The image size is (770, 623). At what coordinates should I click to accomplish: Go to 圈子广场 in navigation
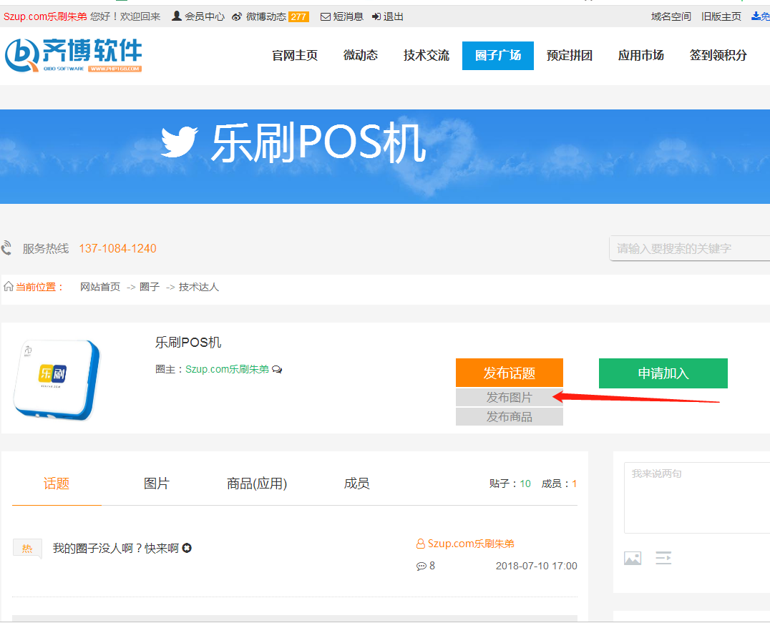[x=498, y=55]
